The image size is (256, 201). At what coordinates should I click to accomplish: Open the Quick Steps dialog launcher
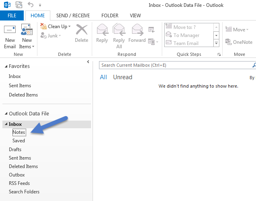[219, 55]
